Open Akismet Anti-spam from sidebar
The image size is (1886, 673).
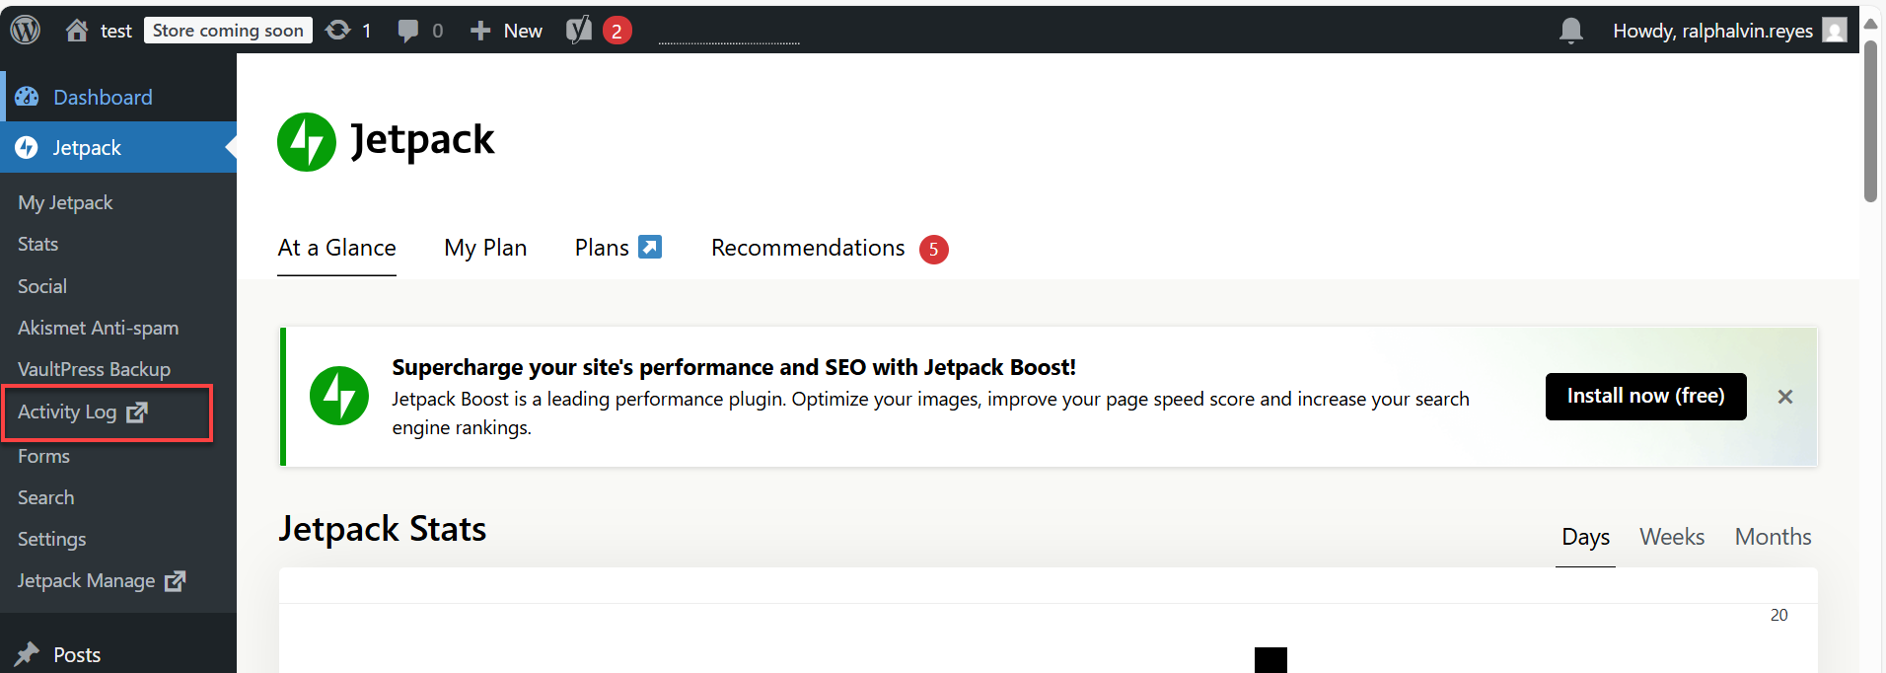(x=98, y=328)
